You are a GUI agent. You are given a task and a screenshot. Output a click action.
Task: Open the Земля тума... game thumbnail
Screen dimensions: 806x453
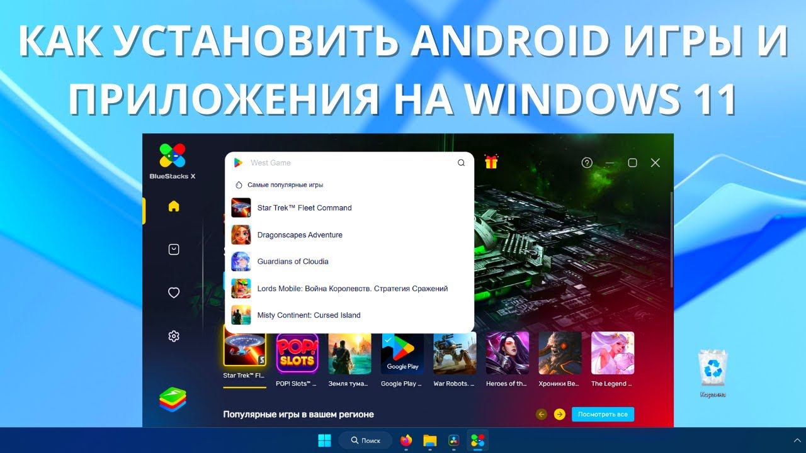349,353
